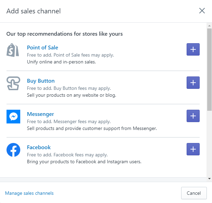Click the Facebook logo icon
212x203 pixels.
pyautogui.click(x=13, y=150)
